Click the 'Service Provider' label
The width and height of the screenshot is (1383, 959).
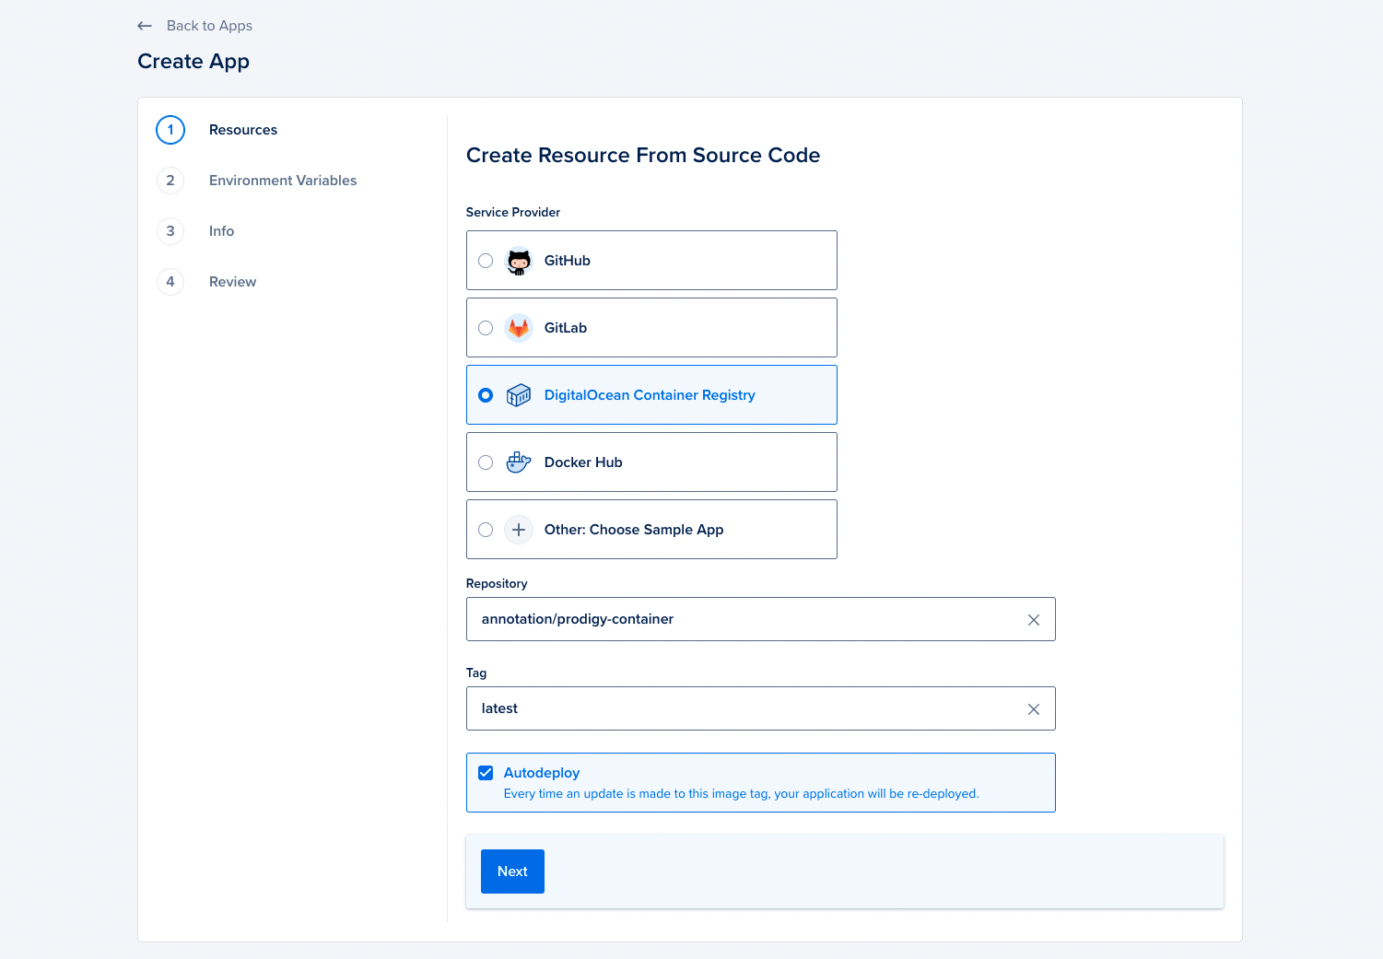pyautogui.click(x=513, y=212)
